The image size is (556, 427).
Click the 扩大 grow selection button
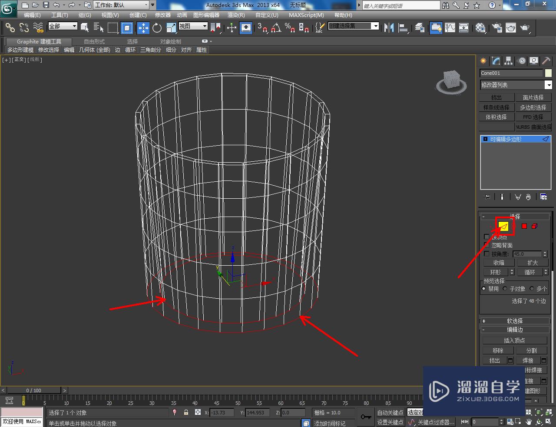tap(533, 263)
